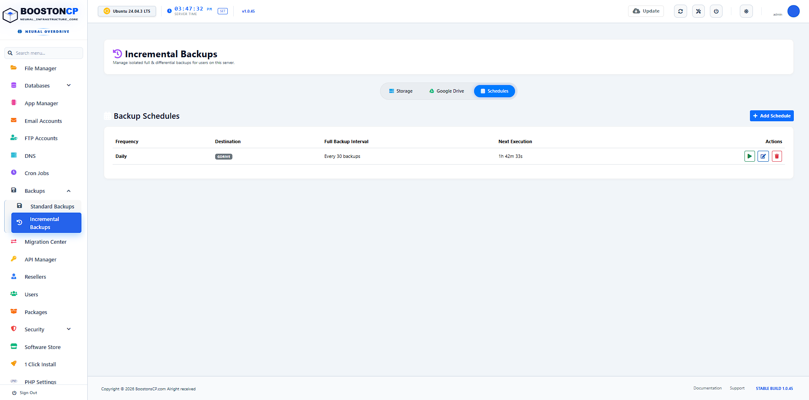809x400 pixels.
Task: Switch to the Google Drive tab
Action: (447, 91)
